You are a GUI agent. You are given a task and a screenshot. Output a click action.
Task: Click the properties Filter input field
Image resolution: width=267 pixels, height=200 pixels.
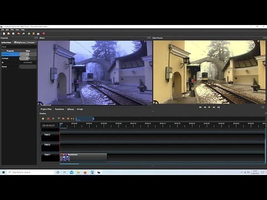tap(19, 47)
